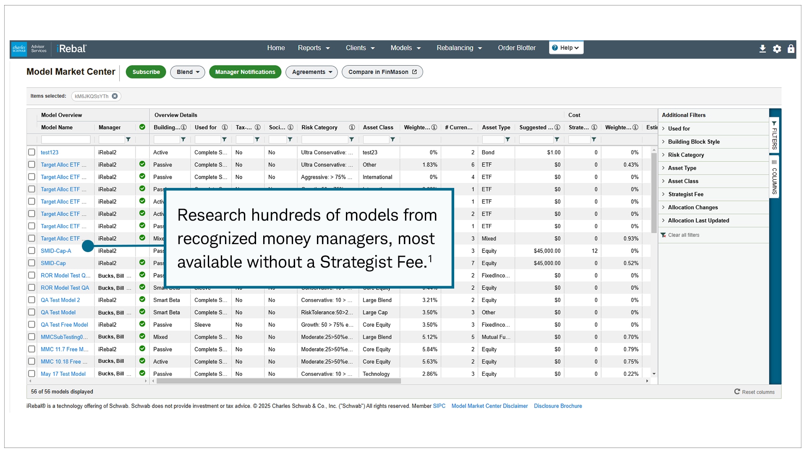Screen dimensions: 806x453
Task: Open the Blend dropdown
Action: click(x=188, y=72)
